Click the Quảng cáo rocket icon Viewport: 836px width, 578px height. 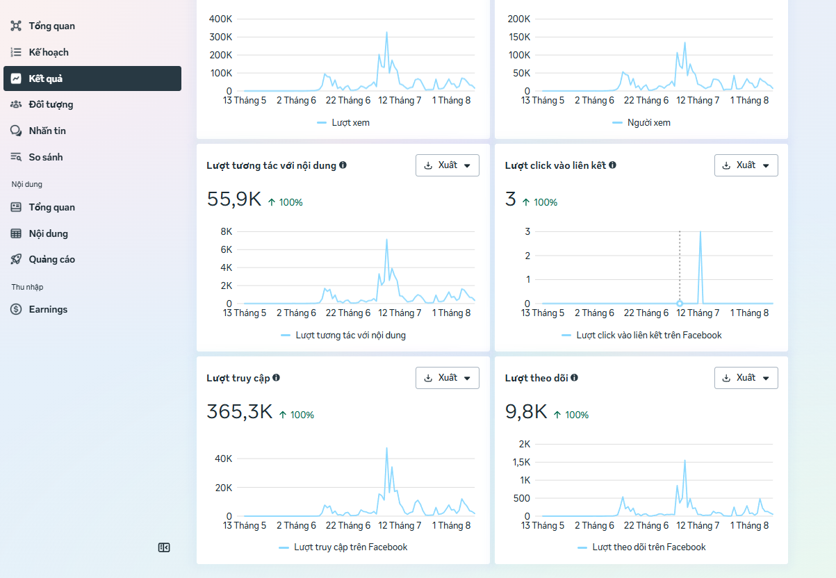[x=16, y=259]
